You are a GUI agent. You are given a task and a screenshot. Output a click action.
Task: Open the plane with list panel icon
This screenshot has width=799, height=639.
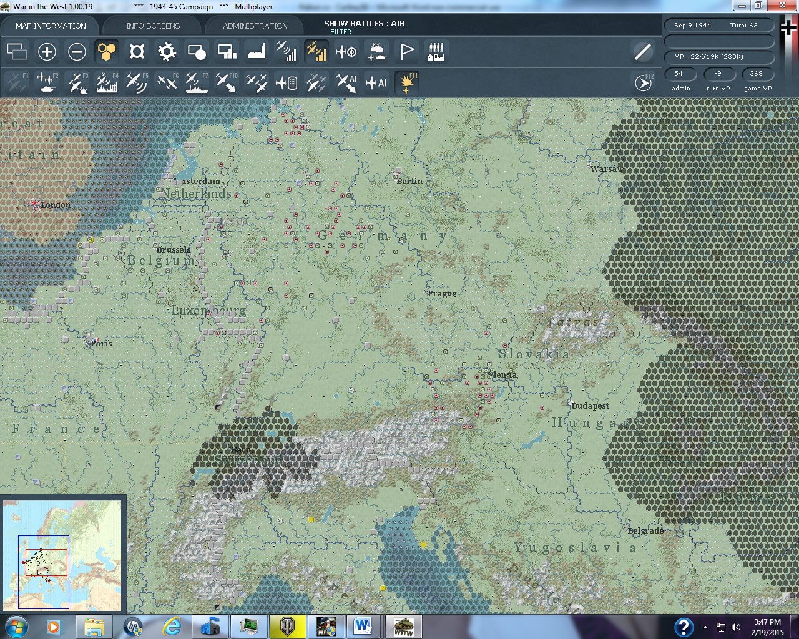click(x=287, y=82)
